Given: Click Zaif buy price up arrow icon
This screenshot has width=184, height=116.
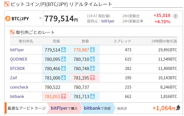Looking at the screenshot, I should coord(92,78).
